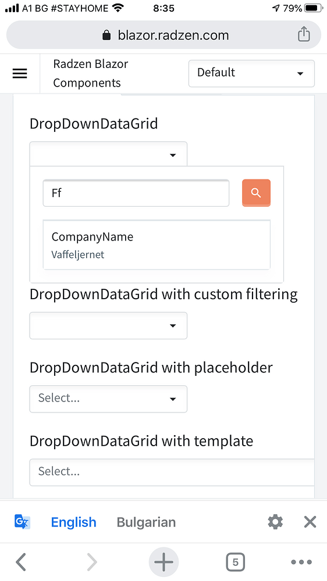This screenshot has height=581, width=327.
Task: Go forward with browser forward arrow
Action: tap(92, 562)
